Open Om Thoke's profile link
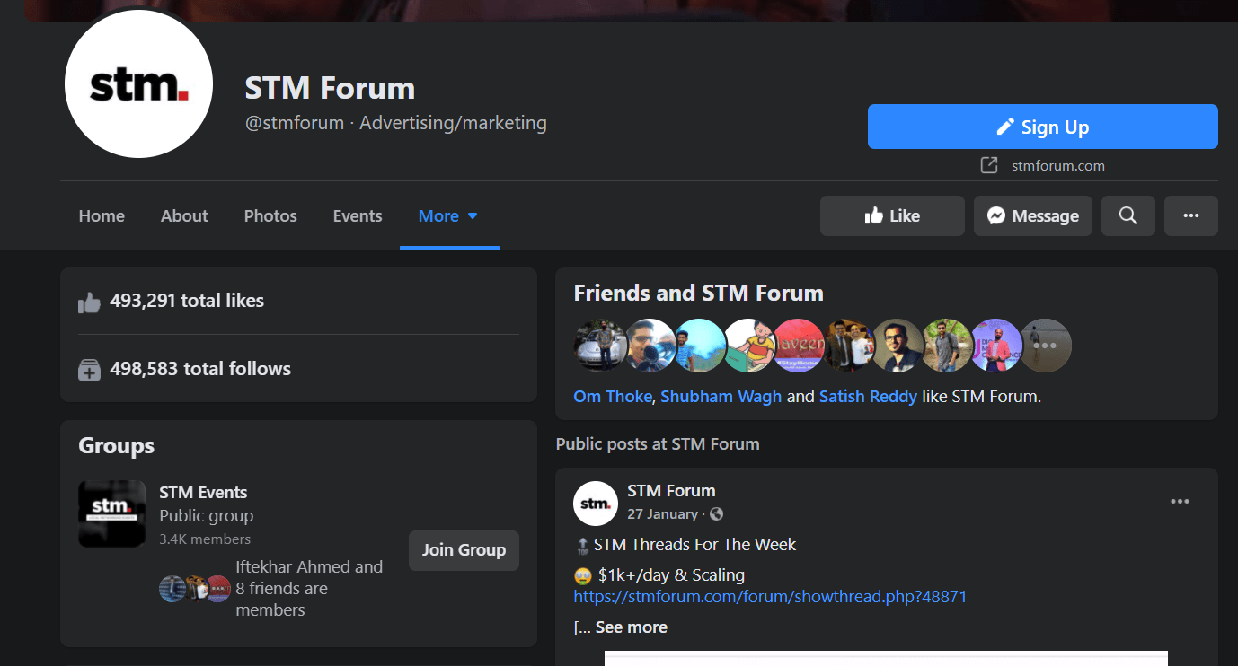Viewport: 1238px width, 666px height. 613,396
